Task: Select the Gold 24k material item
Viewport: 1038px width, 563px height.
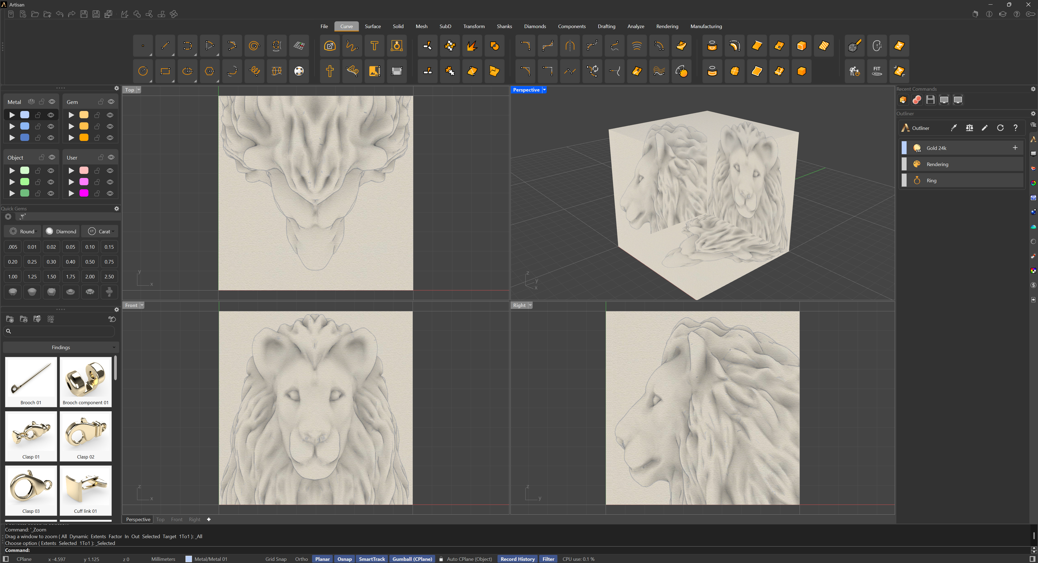Action: pos(936,148)
